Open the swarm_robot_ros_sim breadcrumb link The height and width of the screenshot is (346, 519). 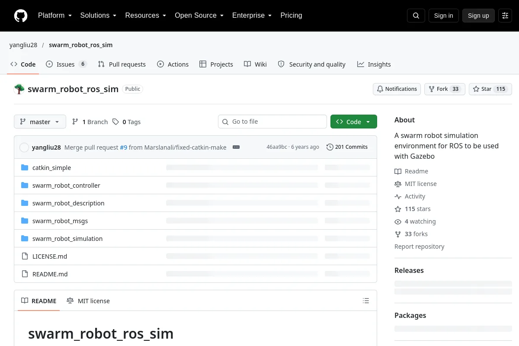pyautogui.click(x=80, y=45)
